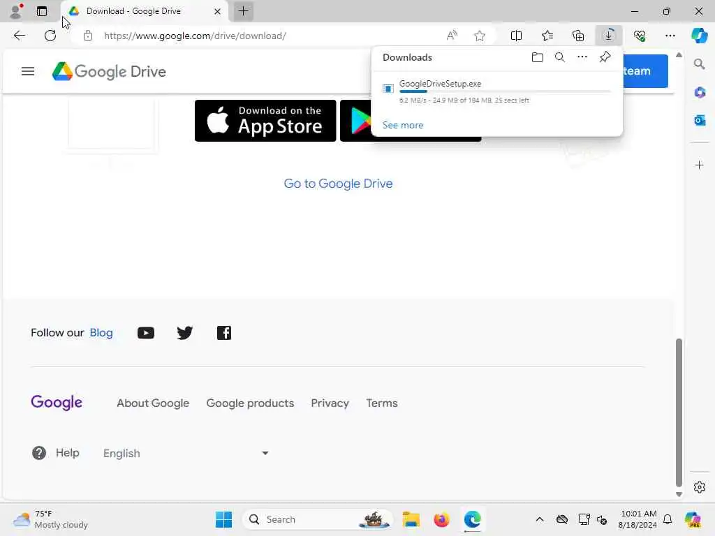Click Download on the App Store badge
This screenshot has height=536, width=715.
pos(265,121)
